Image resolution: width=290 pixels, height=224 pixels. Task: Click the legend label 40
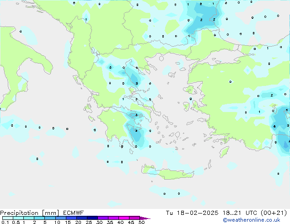(121, 222)
